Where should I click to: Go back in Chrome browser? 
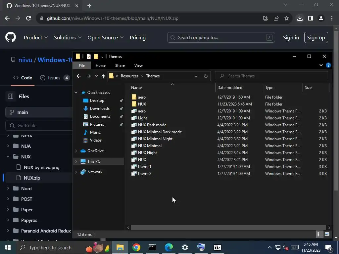pos(7,19)
